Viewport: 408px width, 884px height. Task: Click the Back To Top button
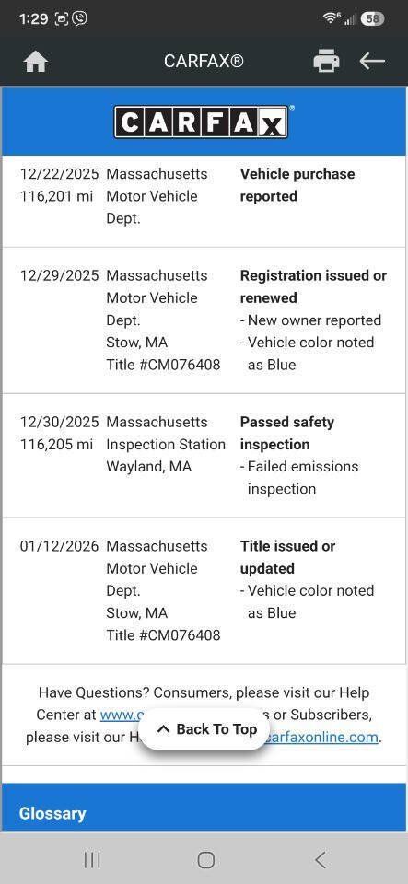pos(206,729)
